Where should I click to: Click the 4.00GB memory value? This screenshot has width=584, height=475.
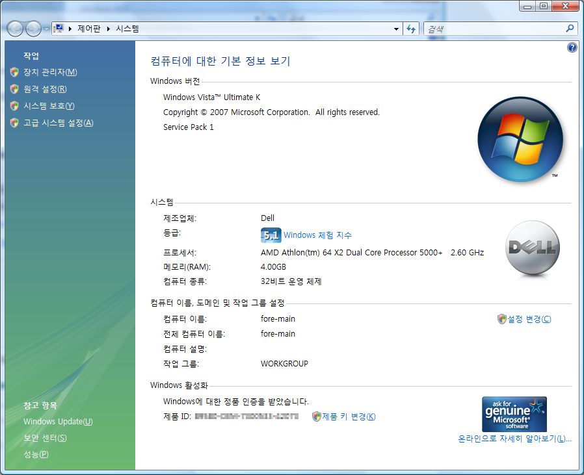click(x=273, y=267)
